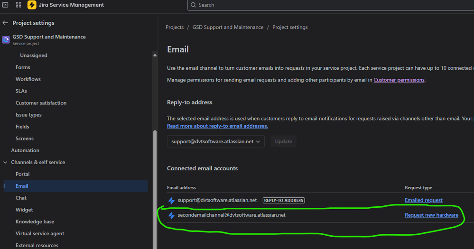Click the GSD Support and Maintenance sidebar title
The image size is (474, 249).
(x=49, y=37)
